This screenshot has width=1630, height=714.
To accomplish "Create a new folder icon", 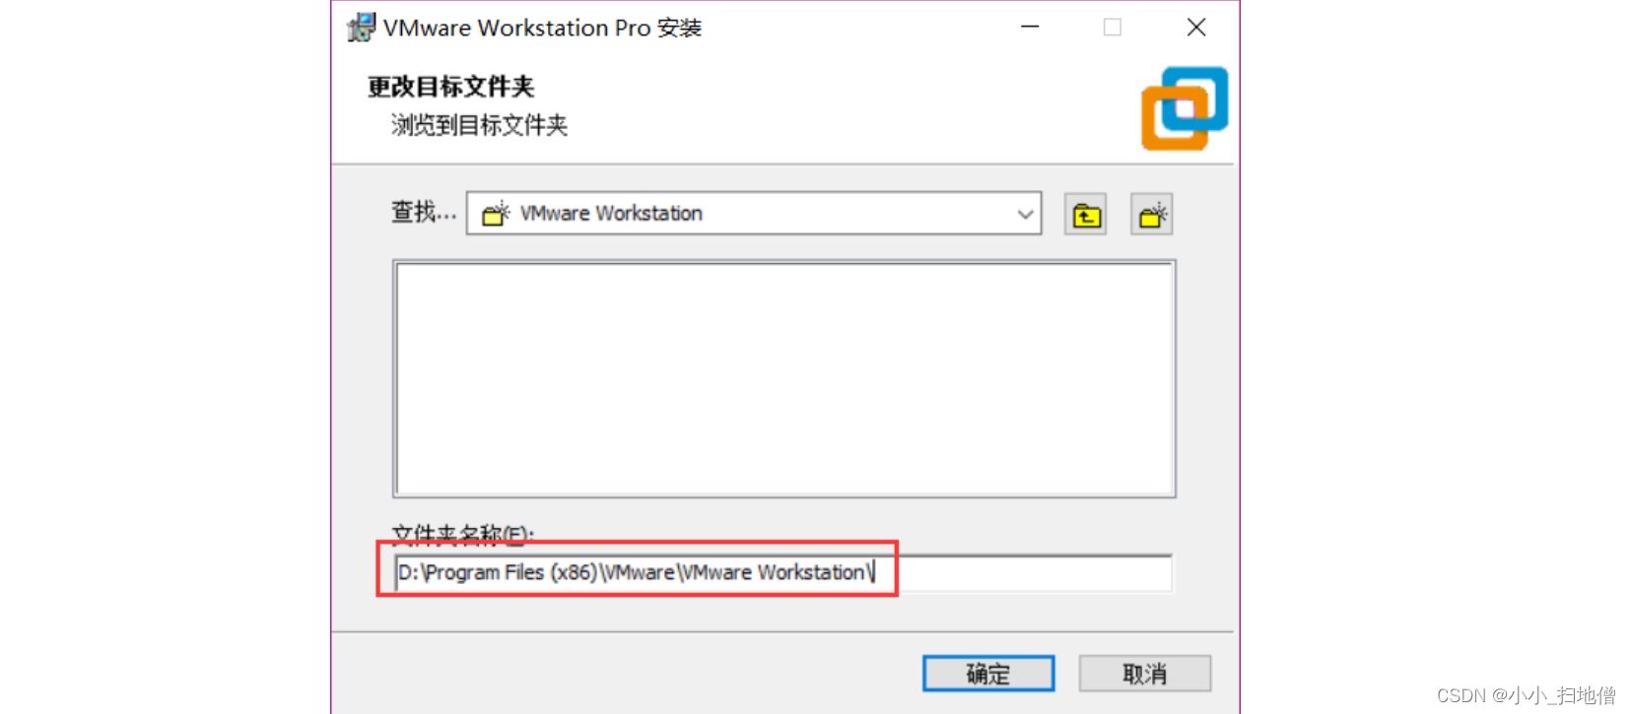I will [x=1151, y=215].
